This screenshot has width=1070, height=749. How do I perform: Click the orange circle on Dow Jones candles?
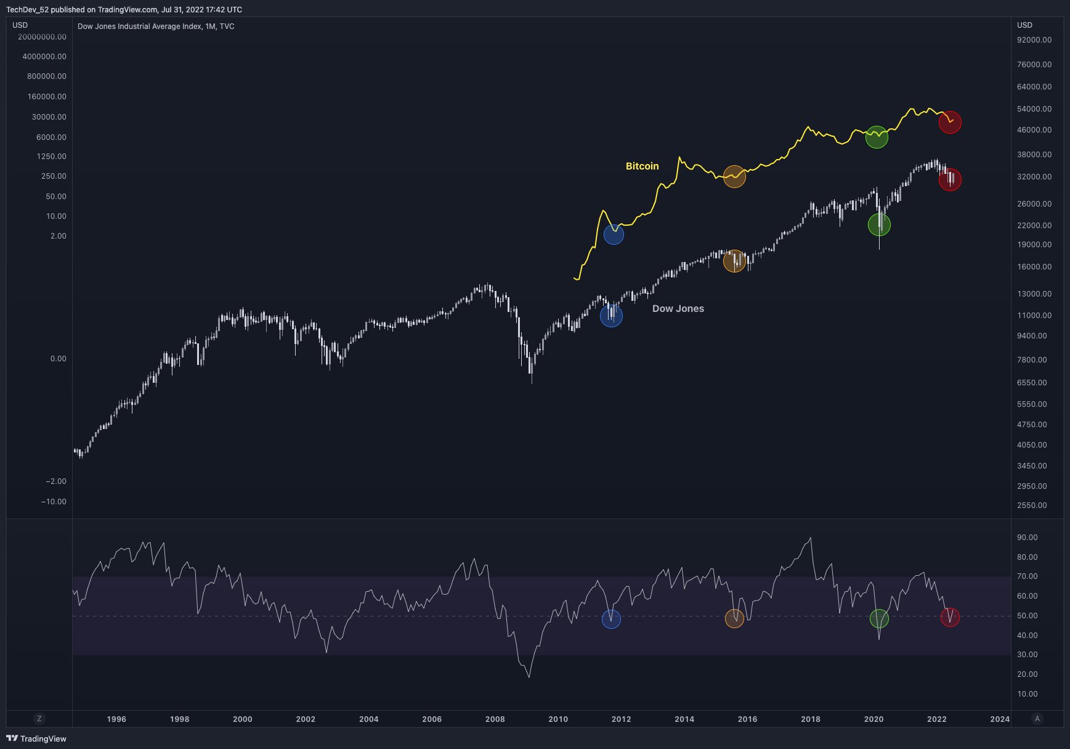click(734, 261)
